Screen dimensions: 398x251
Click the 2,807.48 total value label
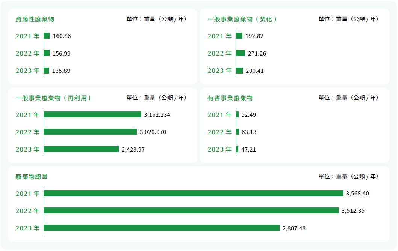click(x=294, y=228)
